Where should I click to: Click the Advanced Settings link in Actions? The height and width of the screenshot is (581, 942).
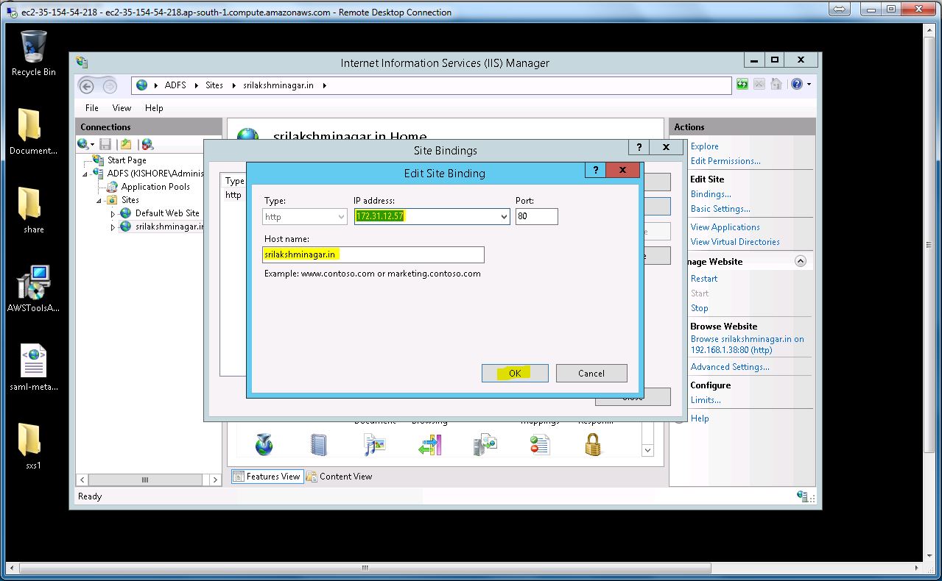coord(729,367)
